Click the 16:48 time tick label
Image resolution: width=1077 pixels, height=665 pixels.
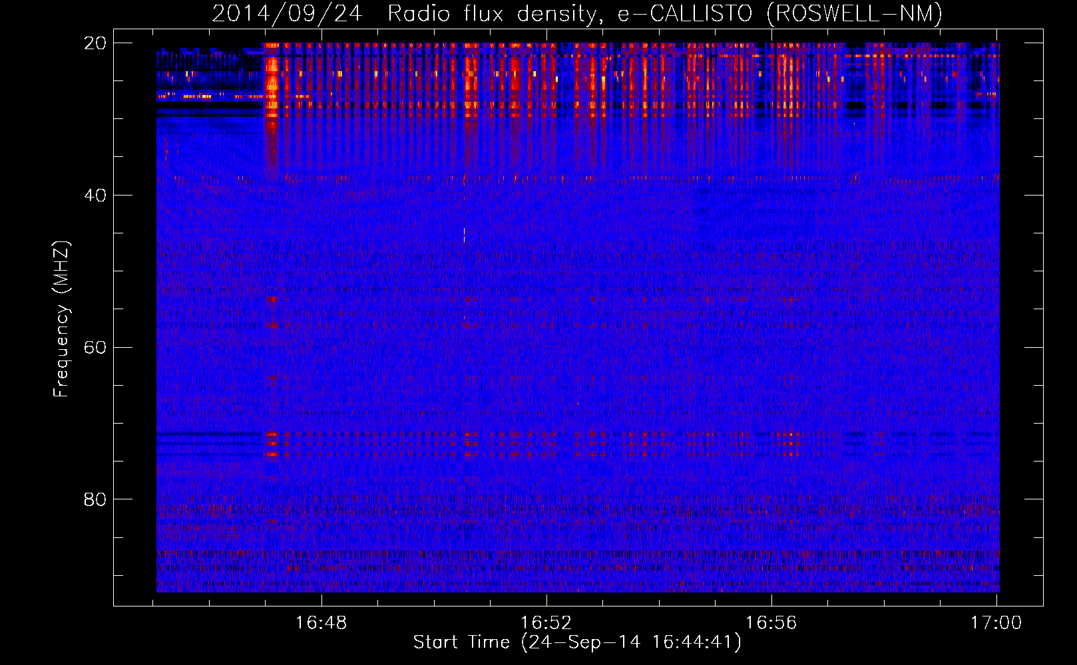pyautogui.click(x=322, y=623)
